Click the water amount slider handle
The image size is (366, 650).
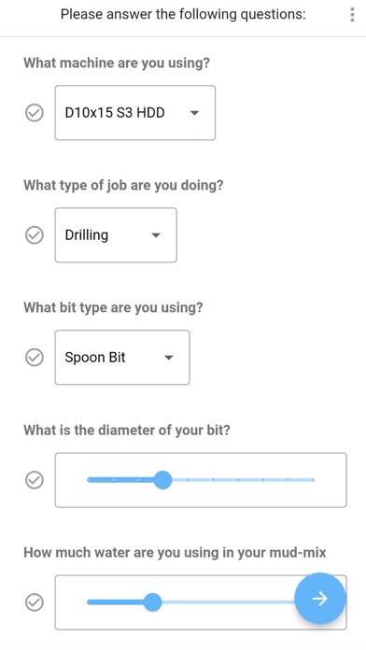click(x=152, y=602)
